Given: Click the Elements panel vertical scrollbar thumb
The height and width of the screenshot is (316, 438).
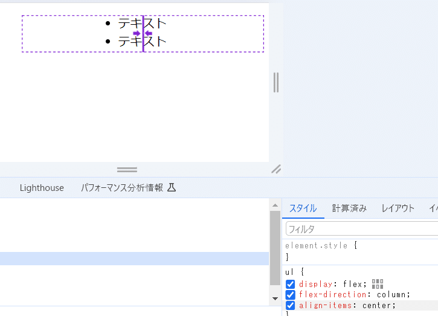Looking at the screenshot, I should tap(275, 248).
